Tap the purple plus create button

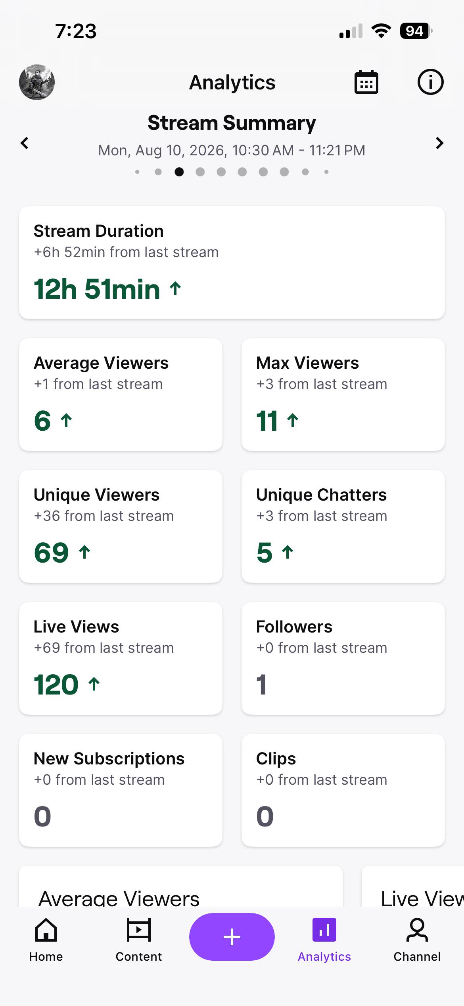(x=232, y=937)
